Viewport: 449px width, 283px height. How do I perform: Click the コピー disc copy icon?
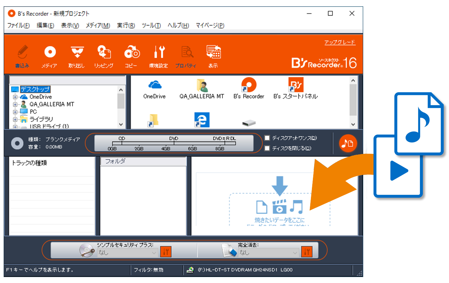pos(131,52)
